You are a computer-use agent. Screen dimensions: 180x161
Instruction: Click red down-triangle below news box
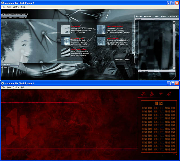174,154
